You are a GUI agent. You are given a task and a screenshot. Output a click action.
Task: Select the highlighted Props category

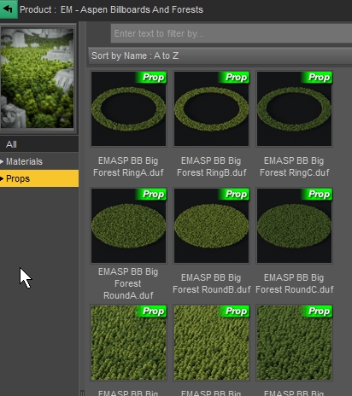pyautogui.click(x=39, y=178)
